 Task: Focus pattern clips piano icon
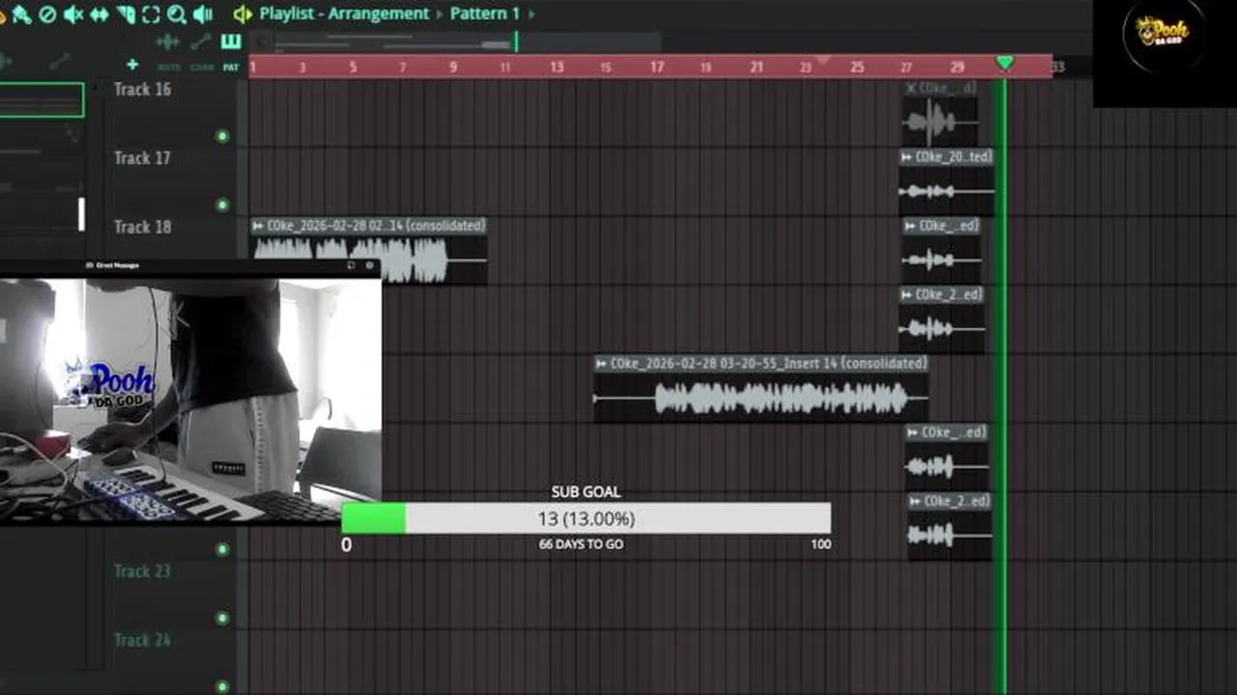click(230, 42)
